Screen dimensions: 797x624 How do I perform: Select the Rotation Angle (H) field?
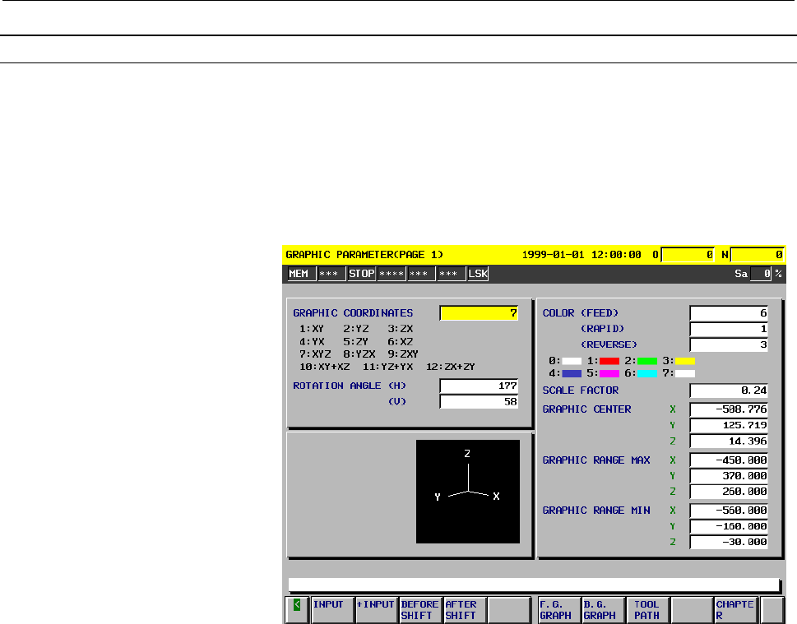(479, 386)
